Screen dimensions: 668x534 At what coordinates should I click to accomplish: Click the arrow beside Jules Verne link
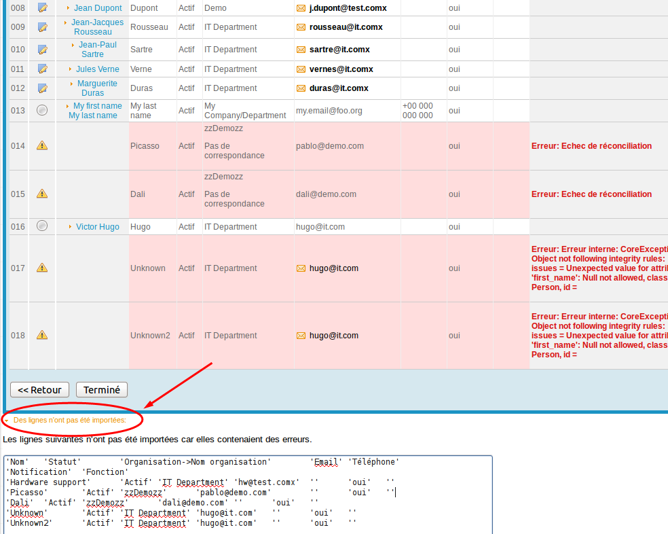click(x=70, y=69)
